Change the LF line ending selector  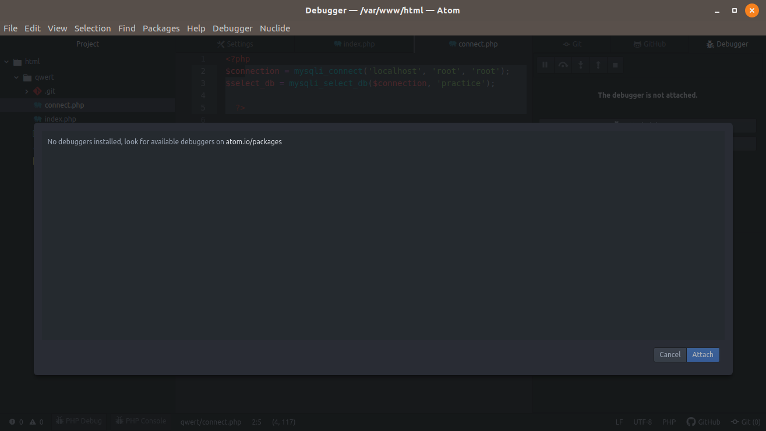pos(619,422)
